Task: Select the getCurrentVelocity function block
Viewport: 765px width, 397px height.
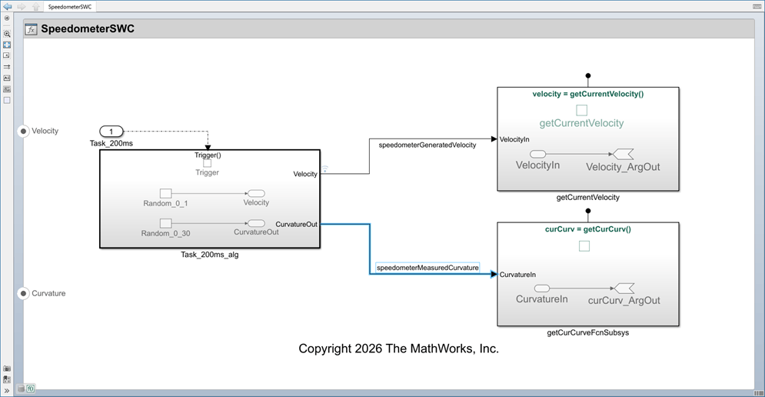Action: pos(588,139)
